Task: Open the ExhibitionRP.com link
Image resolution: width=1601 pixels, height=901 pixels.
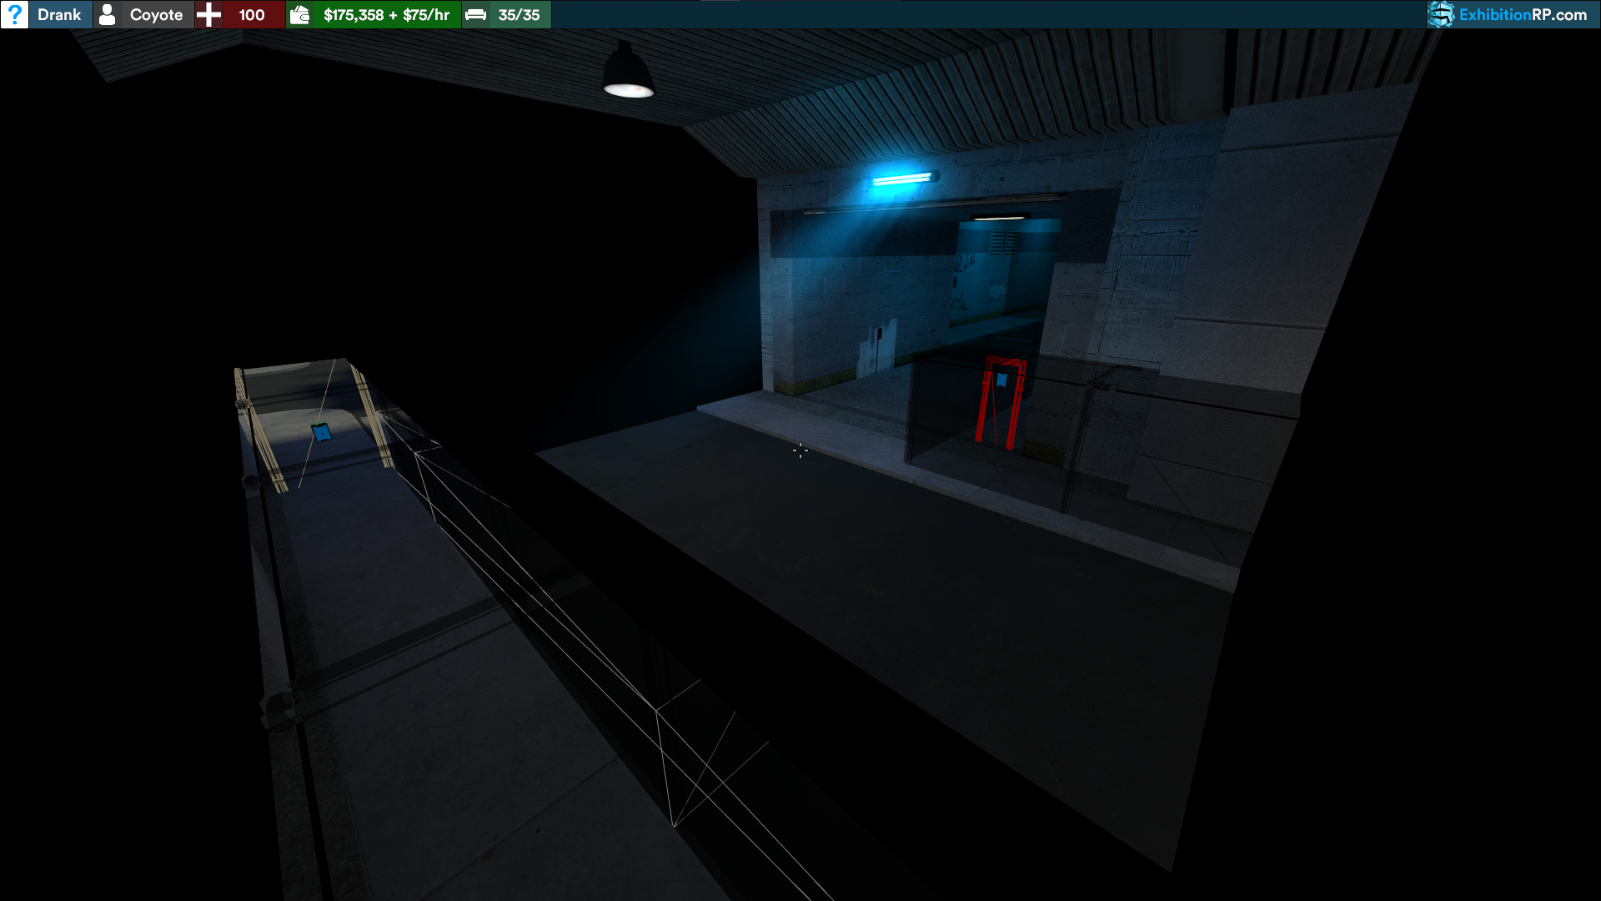Action: tap(1523, 14)
